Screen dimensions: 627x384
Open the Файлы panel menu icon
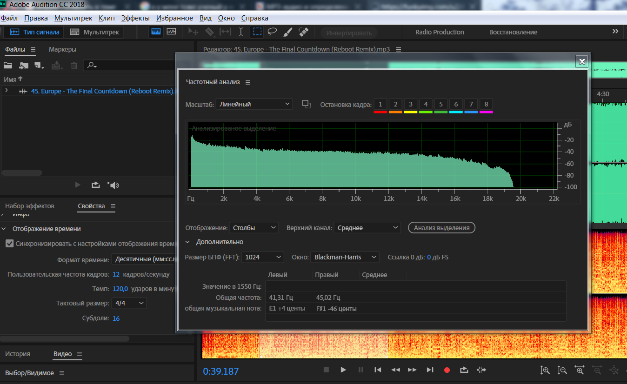coord(33,49)
